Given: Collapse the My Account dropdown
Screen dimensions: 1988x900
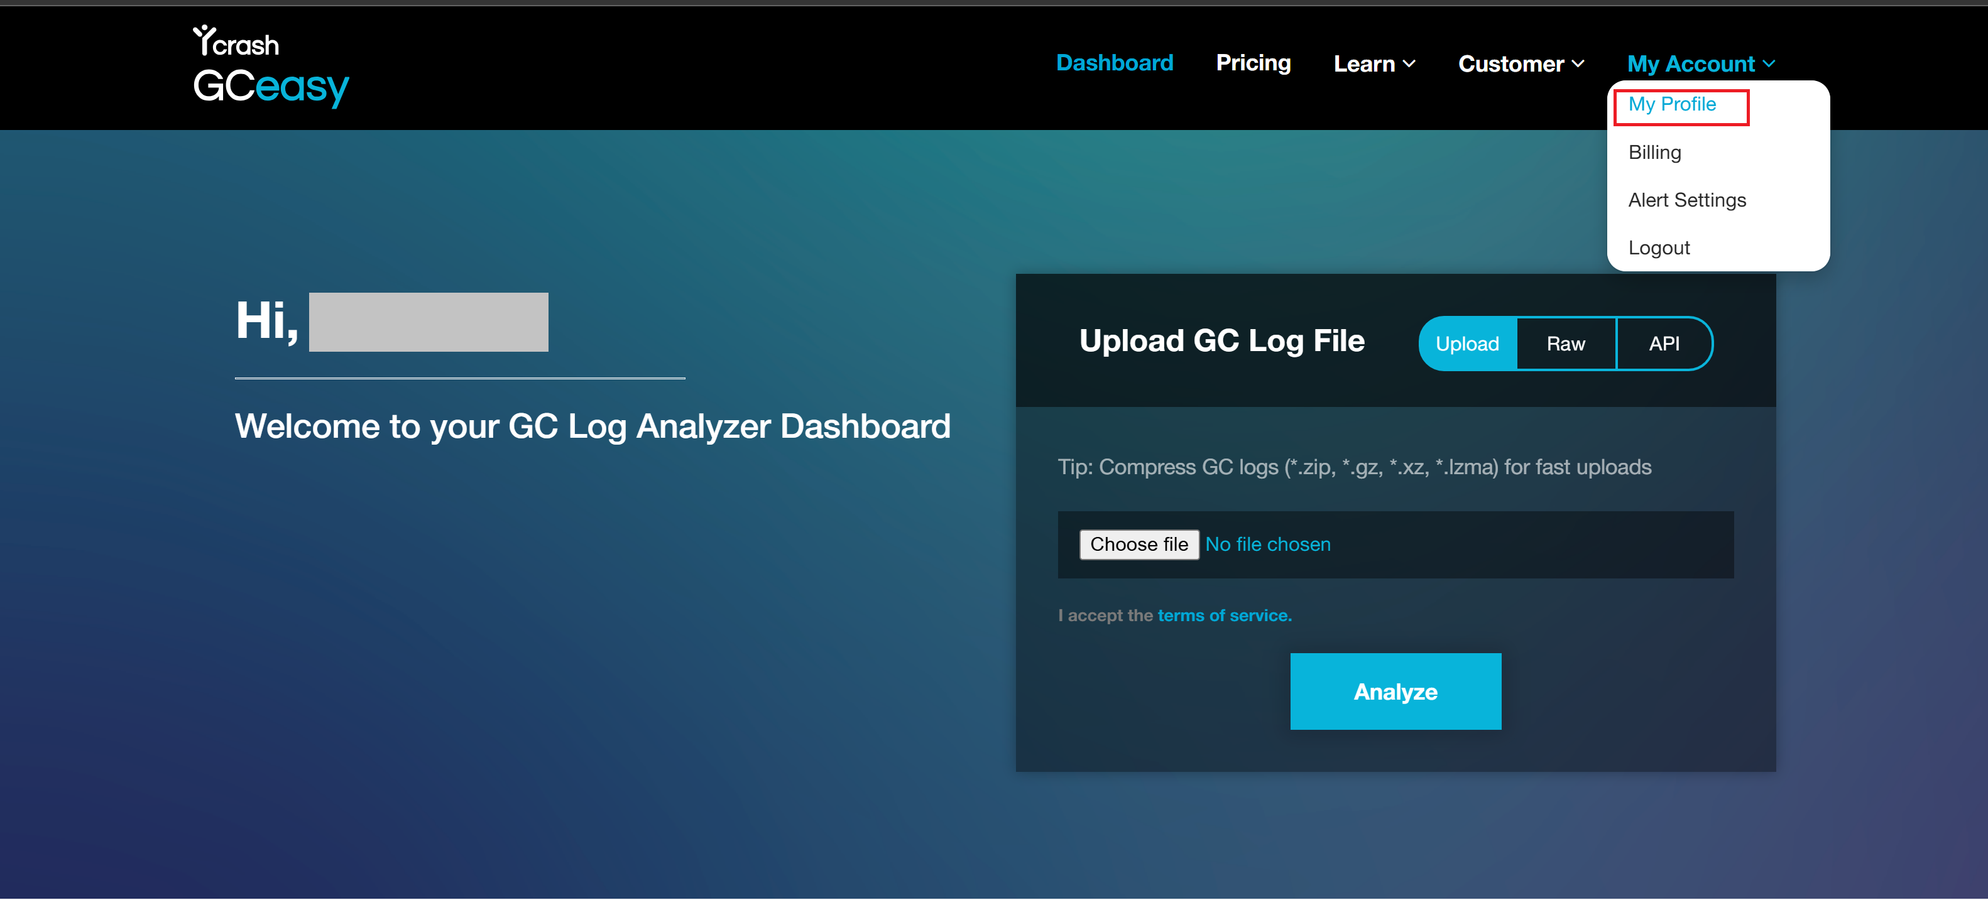Looking at the screenshot, I should (1701, 63).
